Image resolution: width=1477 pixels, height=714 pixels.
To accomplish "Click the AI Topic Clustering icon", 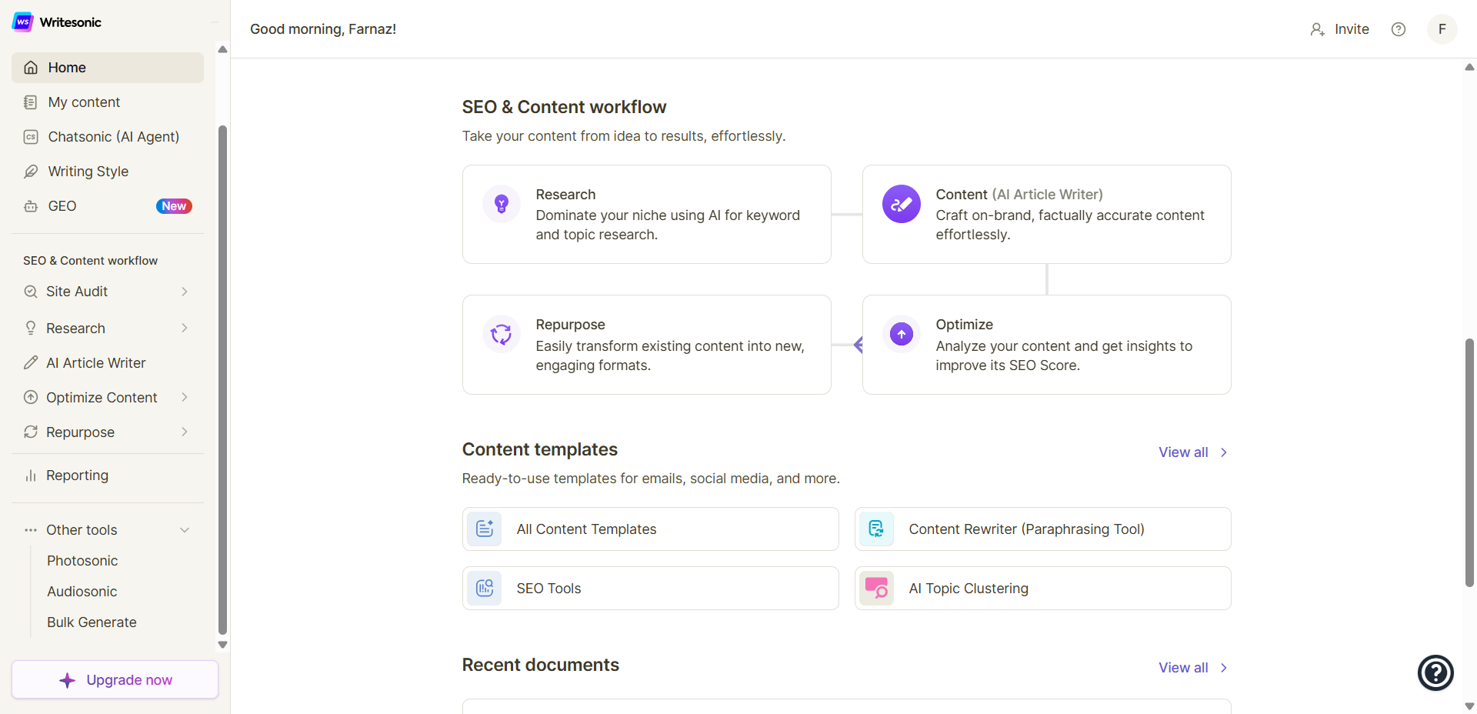I will (877, 589).
